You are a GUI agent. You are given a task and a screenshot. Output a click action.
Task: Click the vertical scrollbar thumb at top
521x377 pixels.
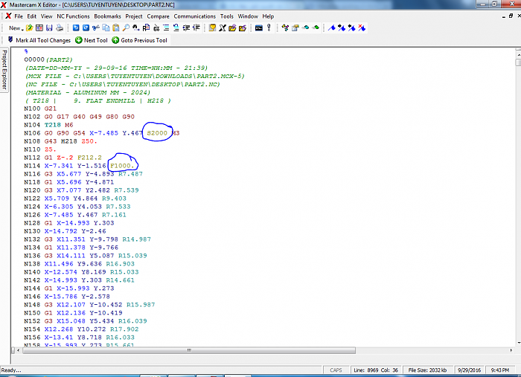coord(518,62)
